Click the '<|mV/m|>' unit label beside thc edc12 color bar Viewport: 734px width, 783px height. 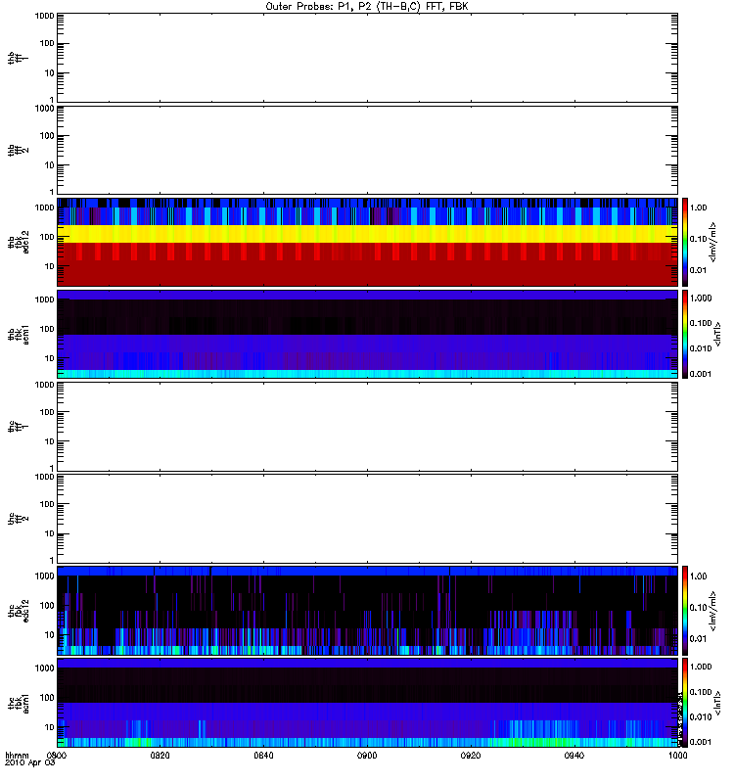click(713, 611)
